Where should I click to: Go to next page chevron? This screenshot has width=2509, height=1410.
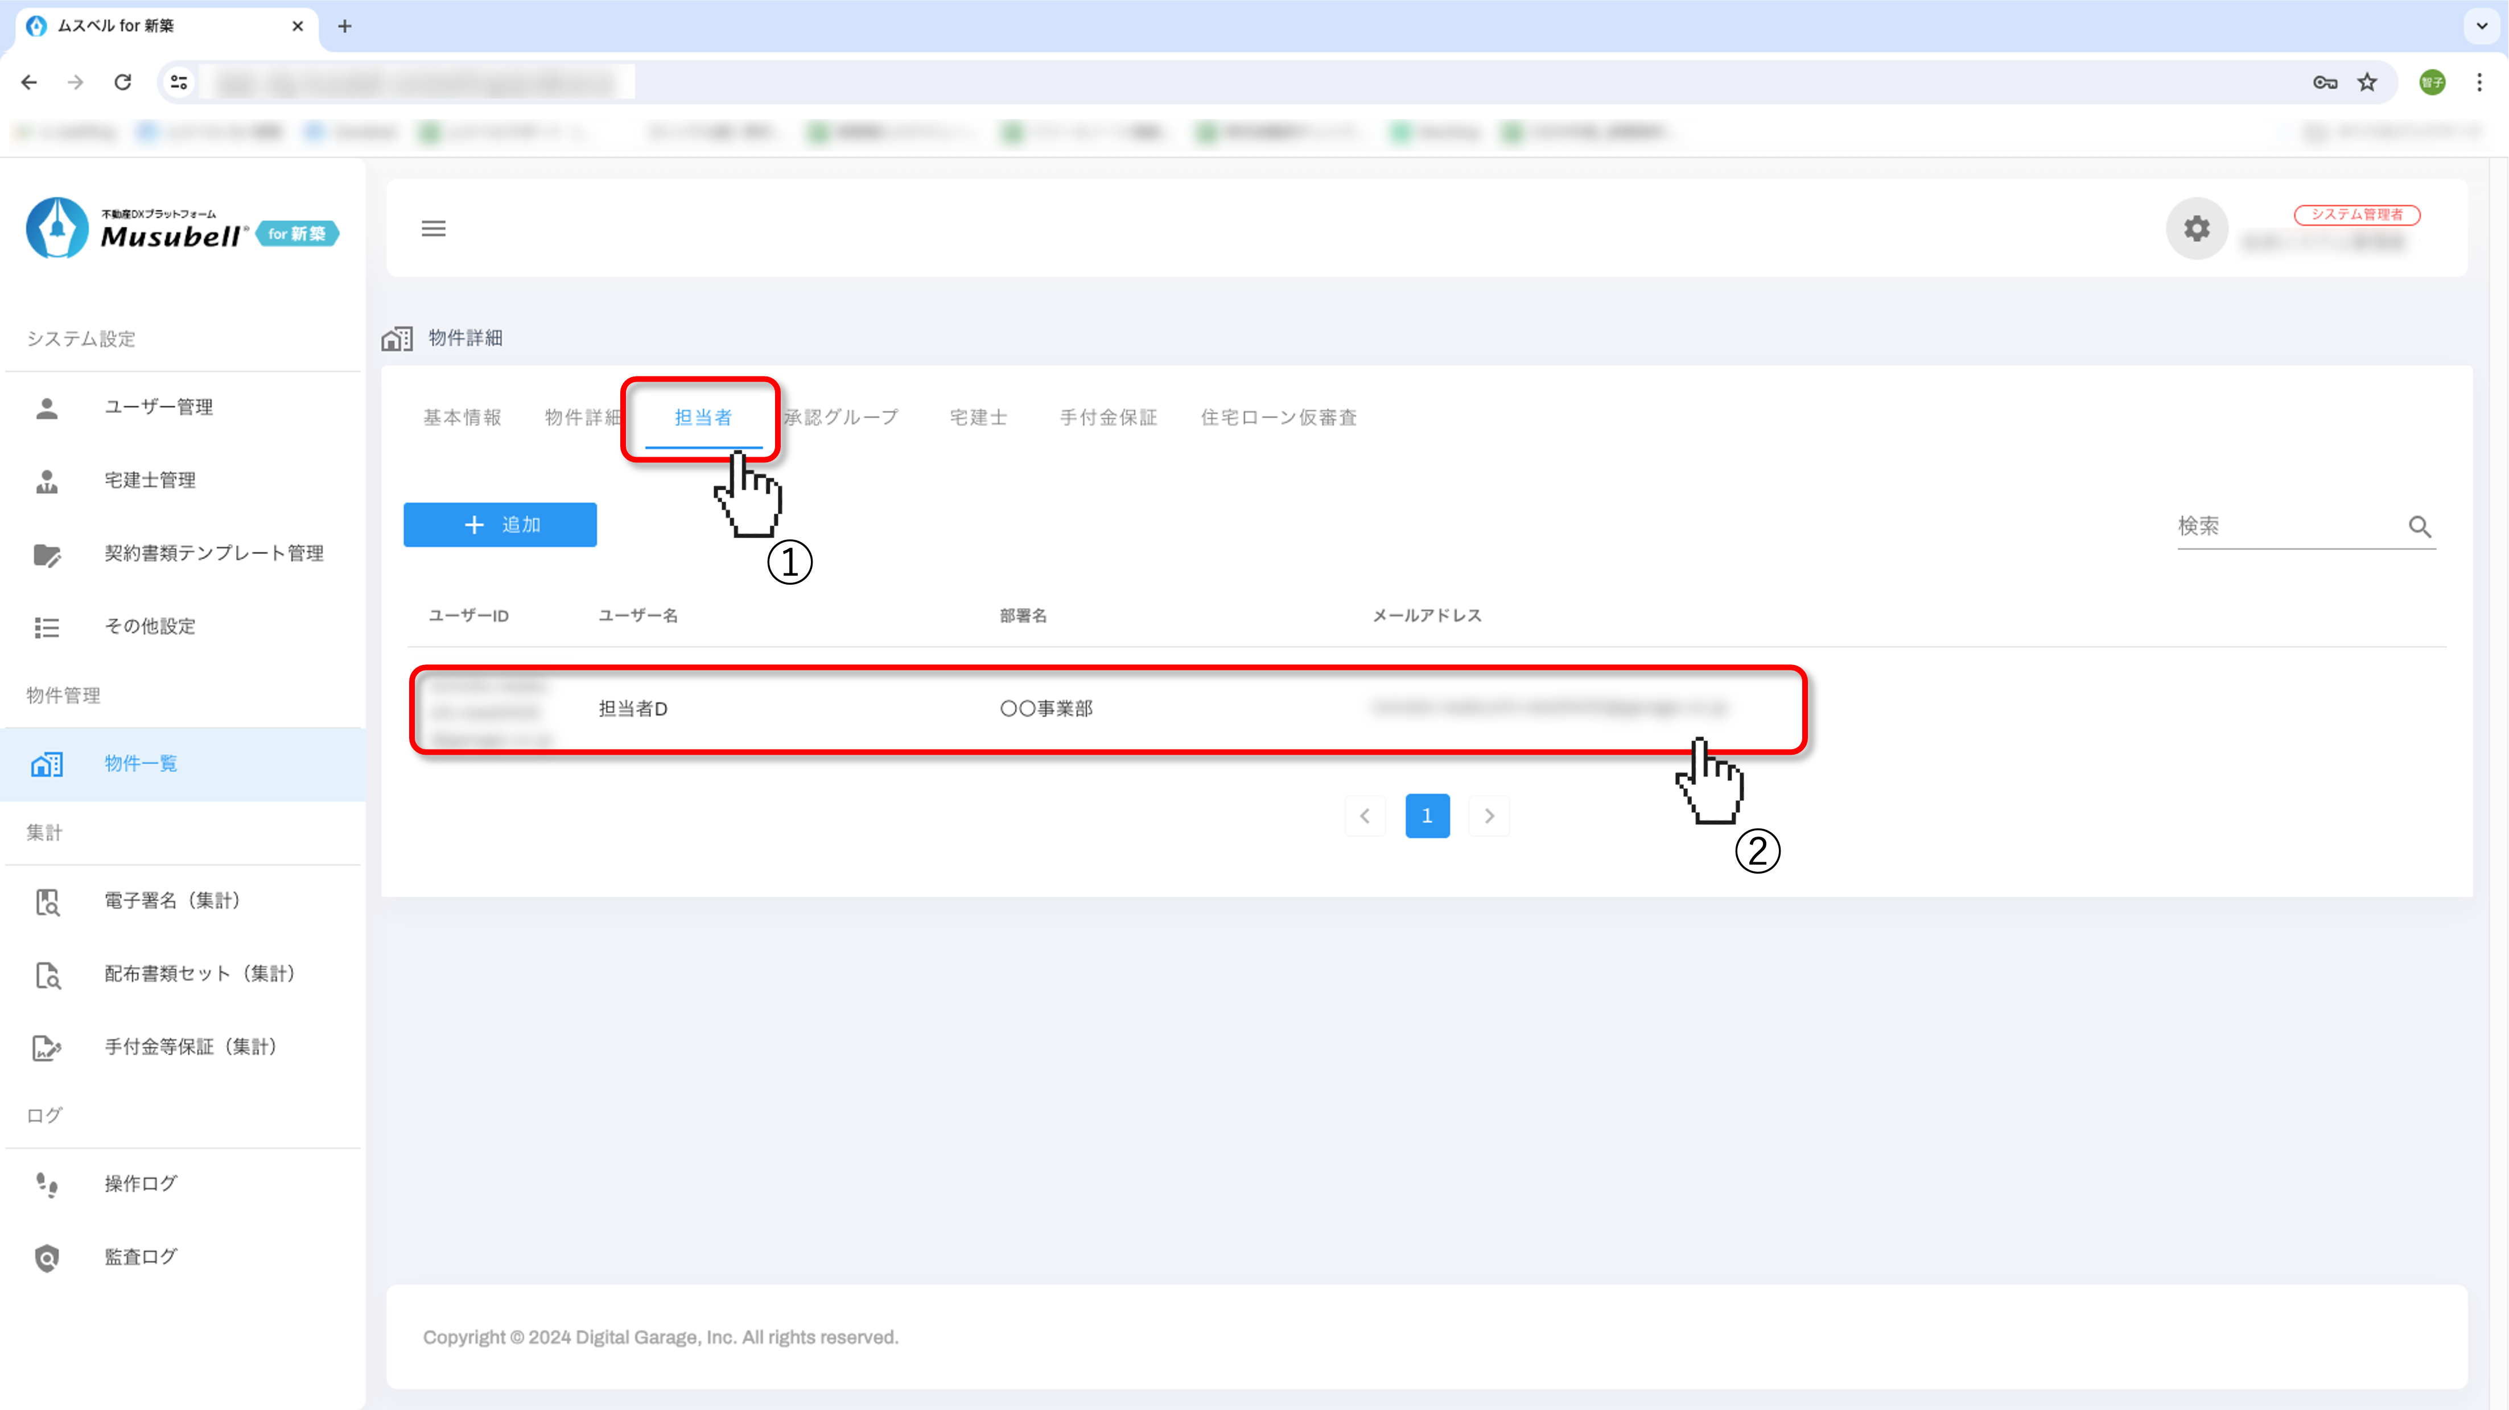point(1488,816)
